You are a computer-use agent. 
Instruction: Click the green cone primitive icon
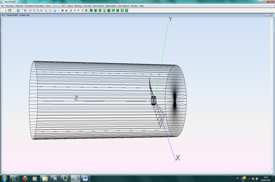point(104,10)
